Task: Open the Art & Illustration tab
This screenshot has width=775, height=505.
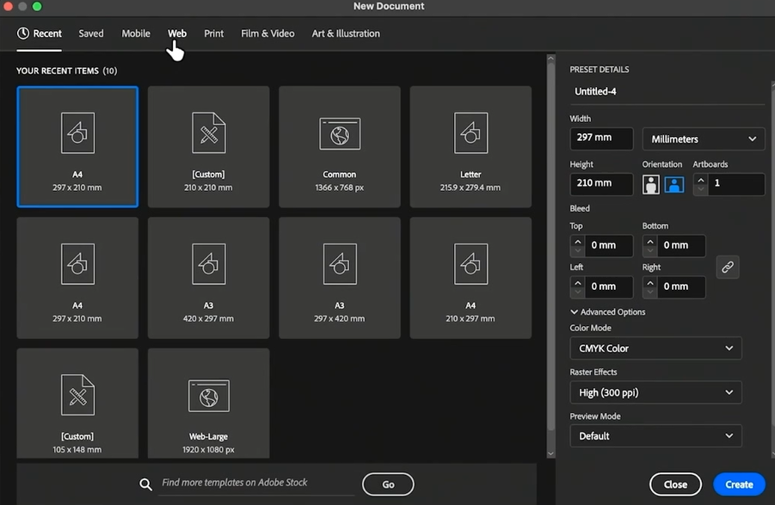Action: (346, 34)
